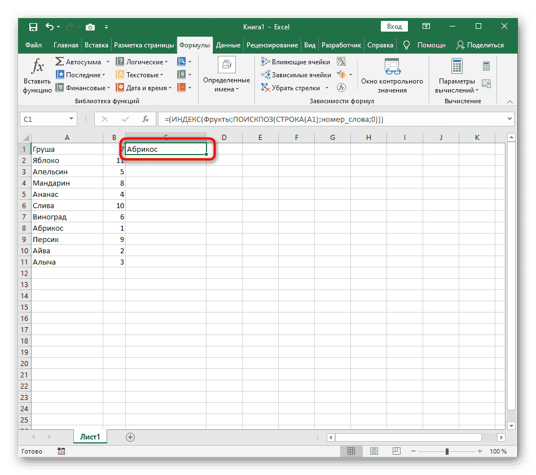Open the Watch Window (Окно контрольного значения)
This screenshot has width=536, height=475.
point(392,75)
